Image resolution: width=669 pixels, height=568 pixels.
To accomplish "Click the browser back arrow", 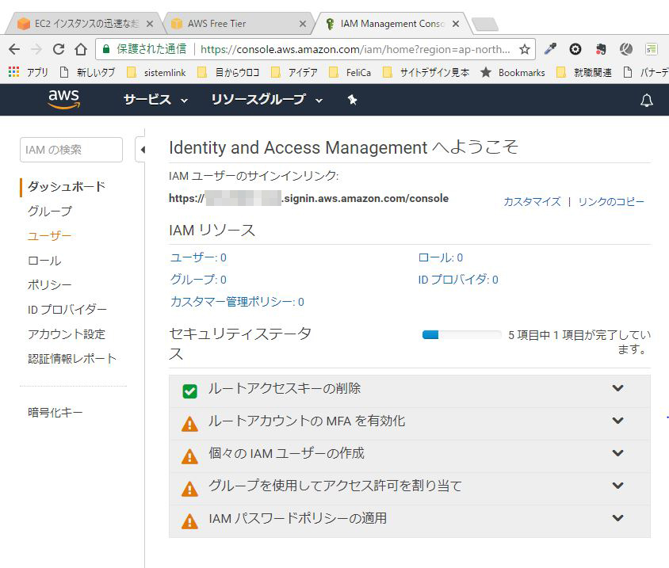I will click(x=14, y=49).
